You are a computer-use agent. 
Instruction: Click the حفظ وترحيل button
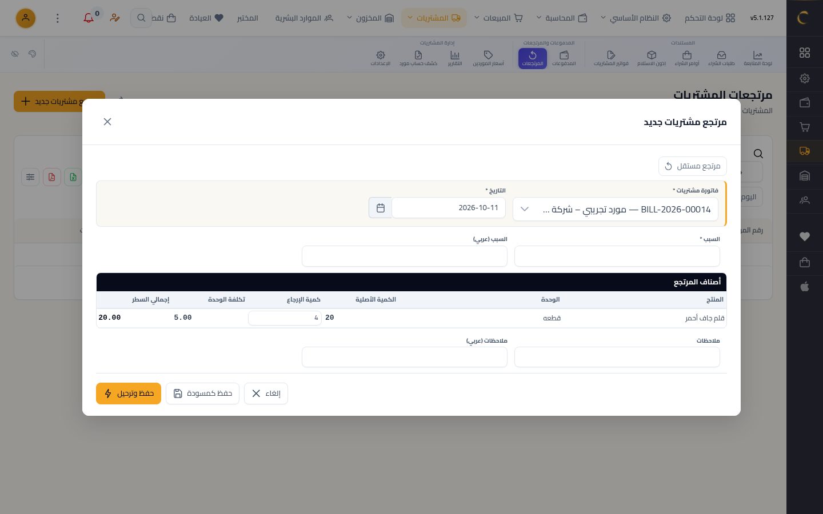coord(129,393)
